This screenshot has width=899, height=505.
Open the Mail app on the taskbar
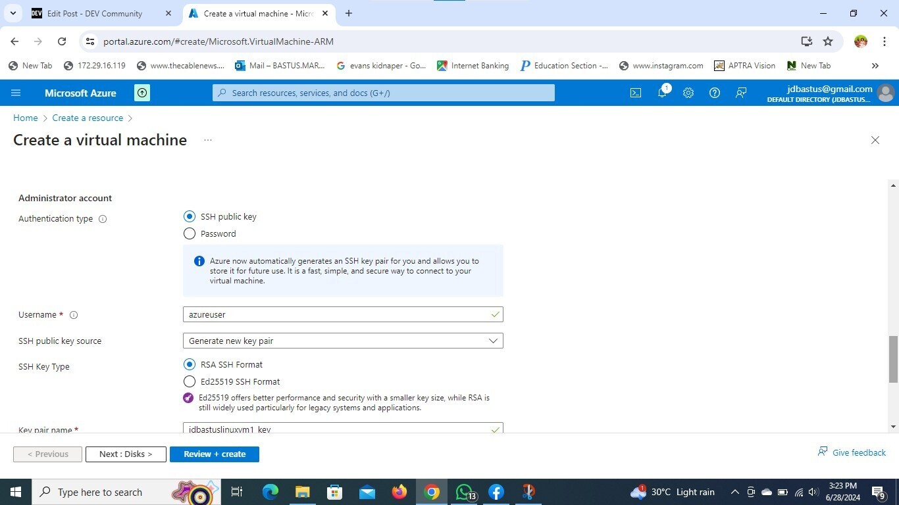pyautogui.click(x=367, y=492)
